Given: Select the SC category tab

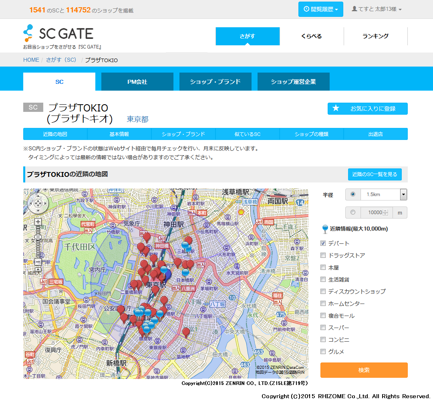Looking at the screenshot, I should point(59,82).
